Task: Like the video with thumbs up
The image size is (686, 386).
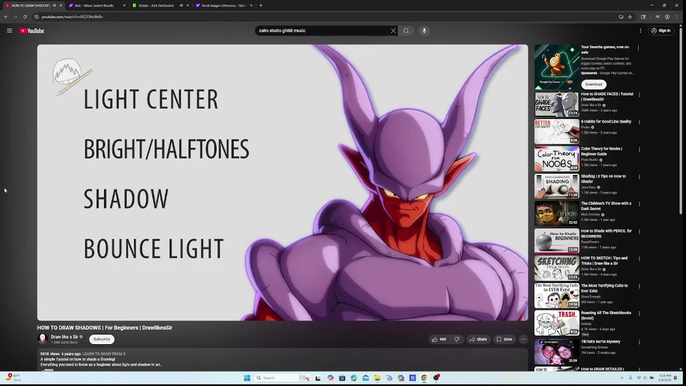Action: [439, 339]
